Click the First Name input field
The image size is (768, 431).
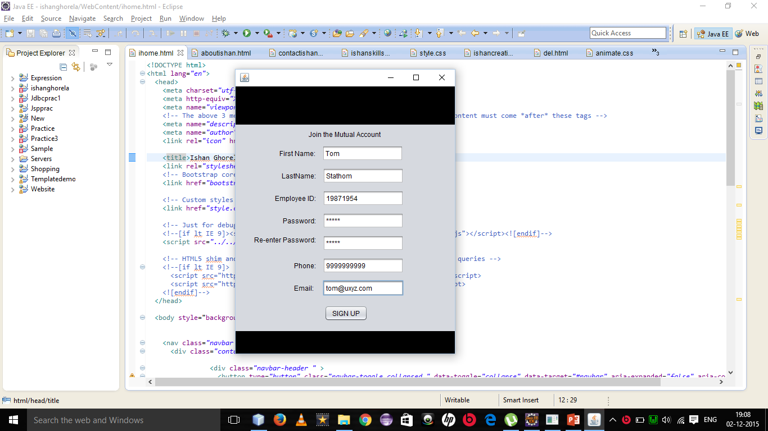pyautogui.click(x=363, y=153)
